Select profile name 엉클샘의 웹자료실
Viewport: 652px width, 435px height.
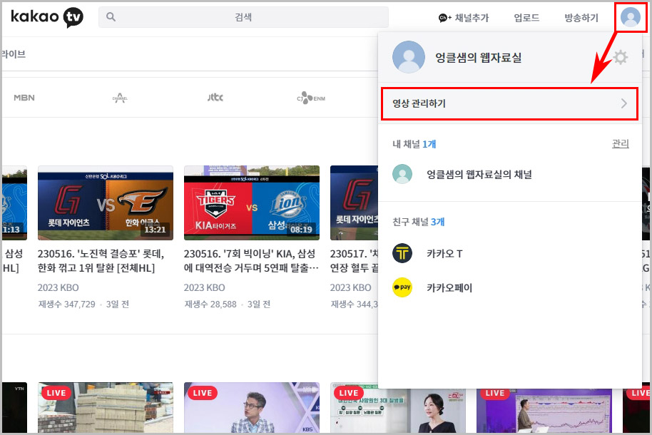[478, 57]
